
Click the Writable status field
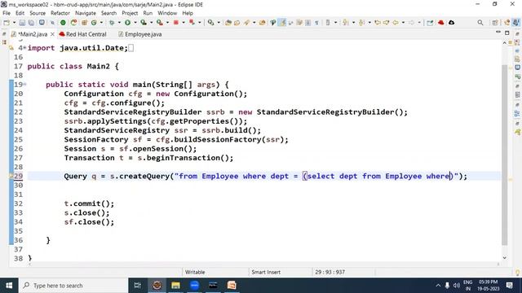(195, 272)
